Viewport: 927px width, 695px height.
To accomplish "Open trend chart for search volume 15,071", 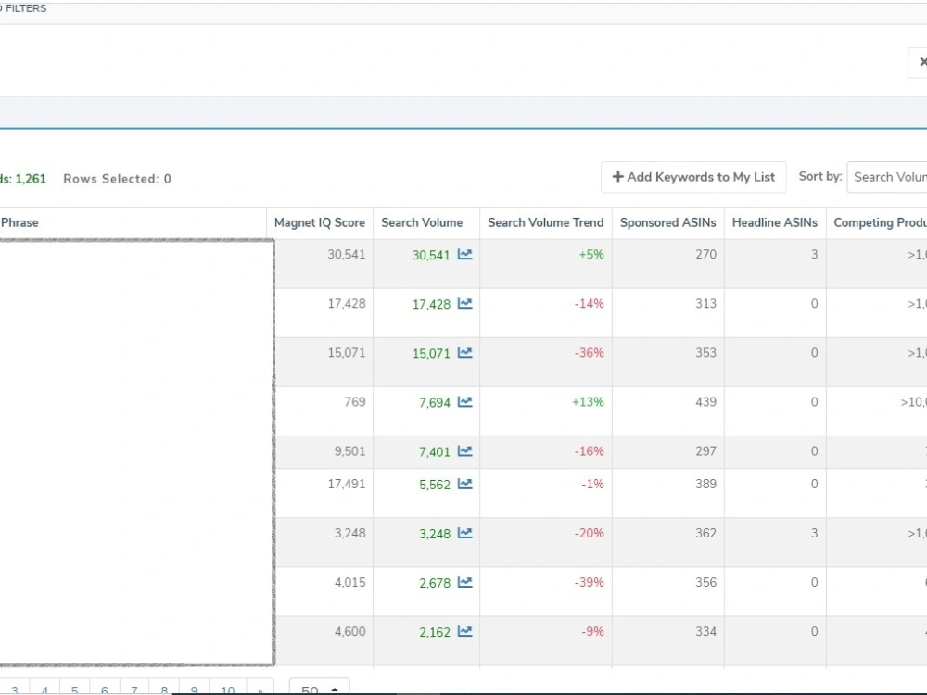I will (465, 353).
